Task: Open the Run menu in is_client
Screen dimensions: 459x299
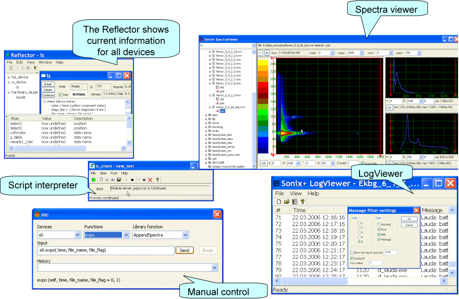Action: 114,173
